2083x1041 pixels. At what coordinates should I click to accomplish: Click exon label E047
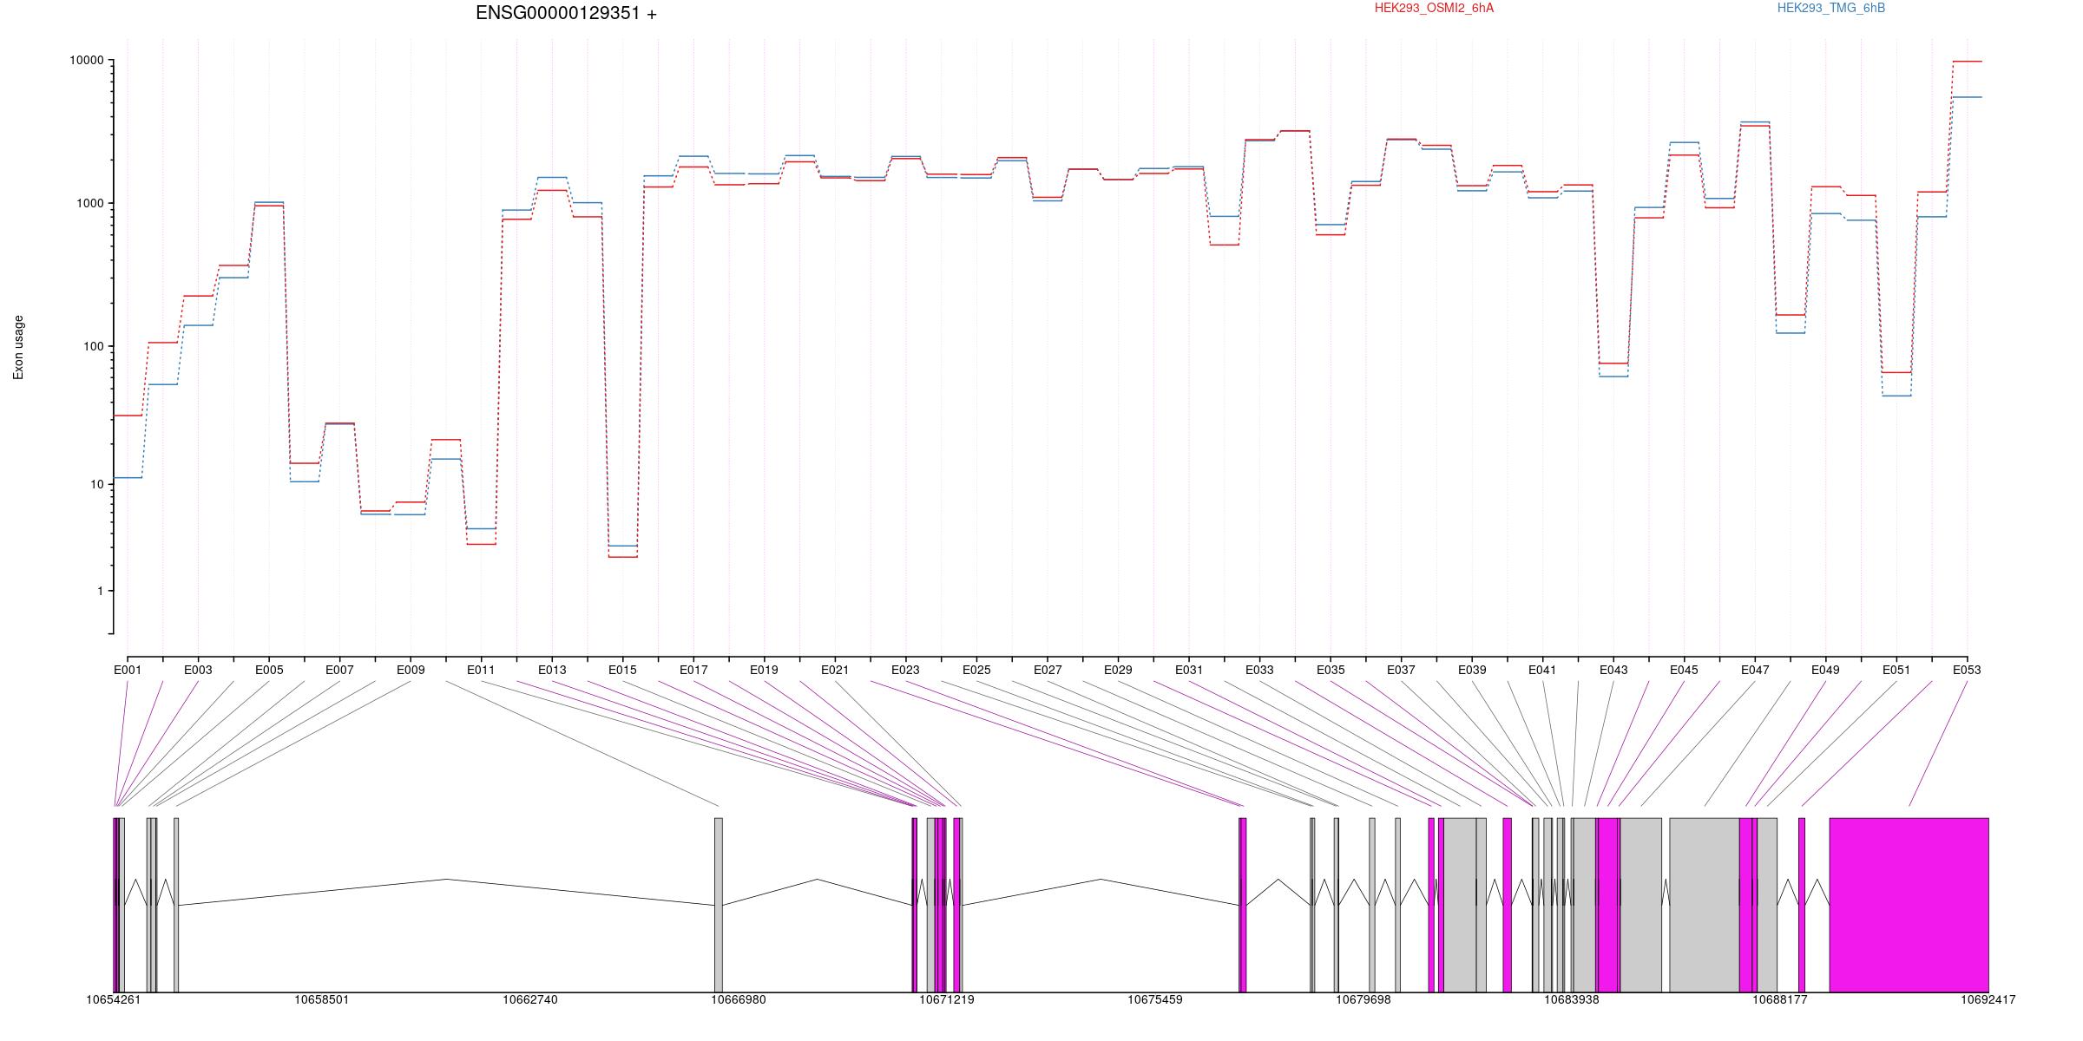(1755, 671)
